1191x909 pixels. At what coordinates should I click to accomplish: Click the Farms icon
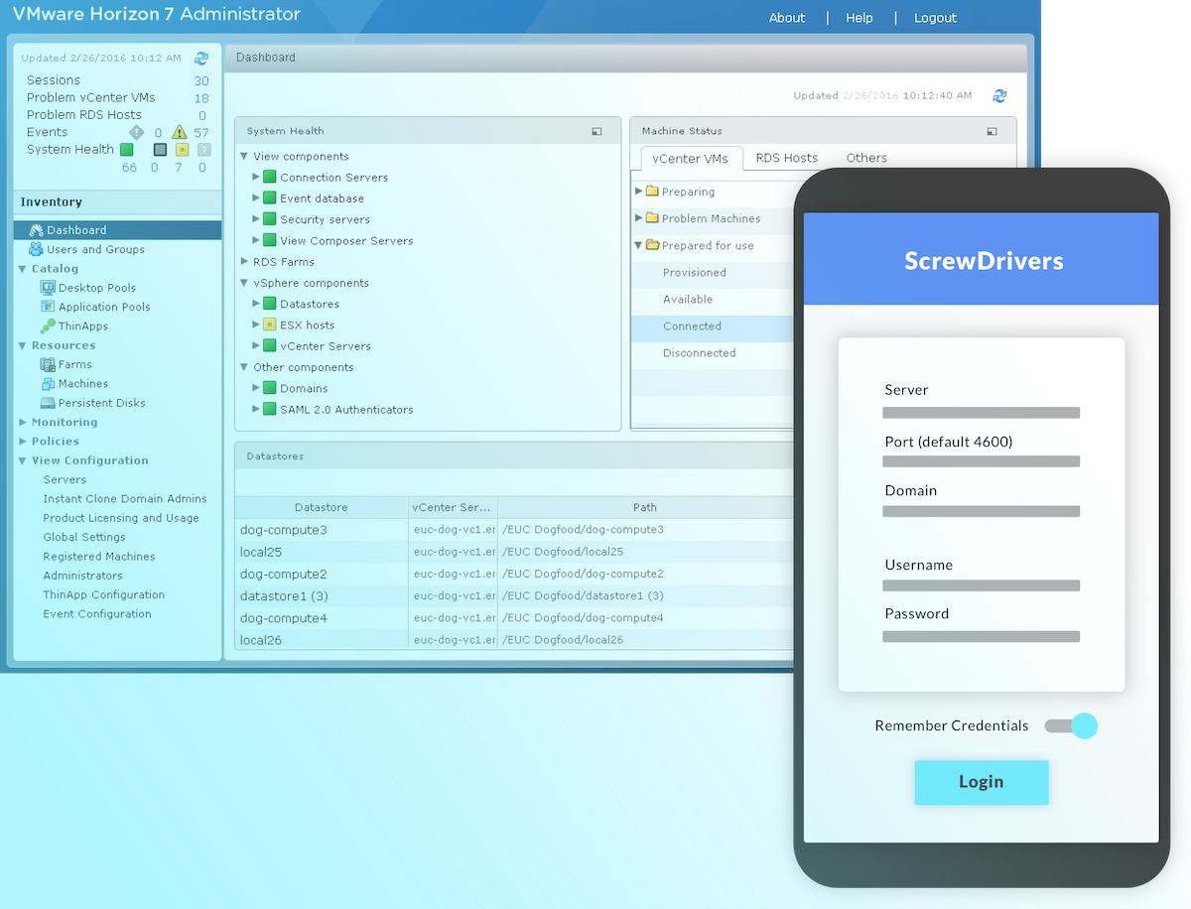tap(48, 364)
